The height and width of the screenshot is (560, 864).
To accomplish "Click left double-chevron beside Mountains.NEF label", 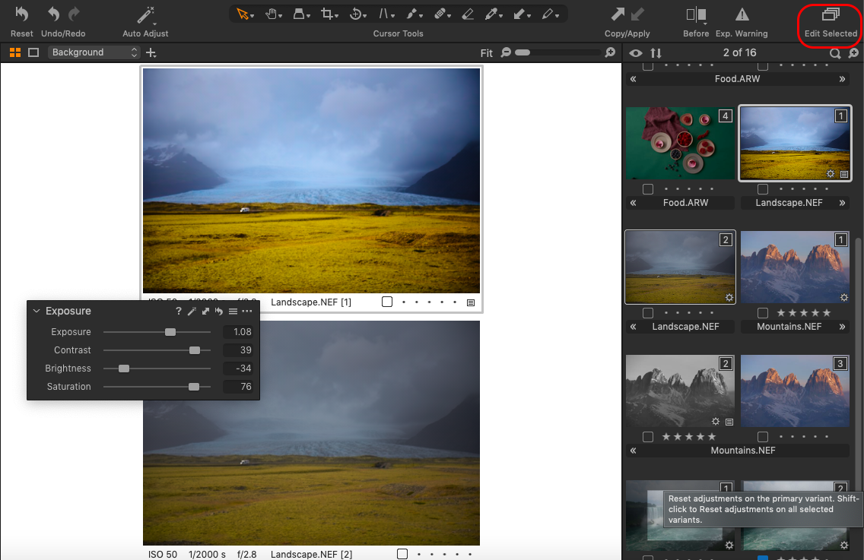I will 633,451.
